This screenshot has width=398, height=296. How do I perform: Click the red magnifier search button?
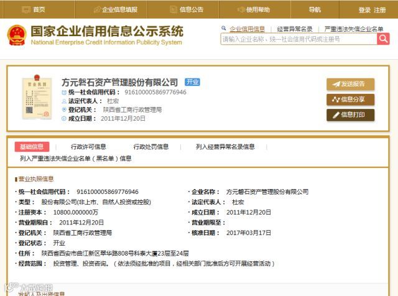pyautogui.click(x=383, y=39)
